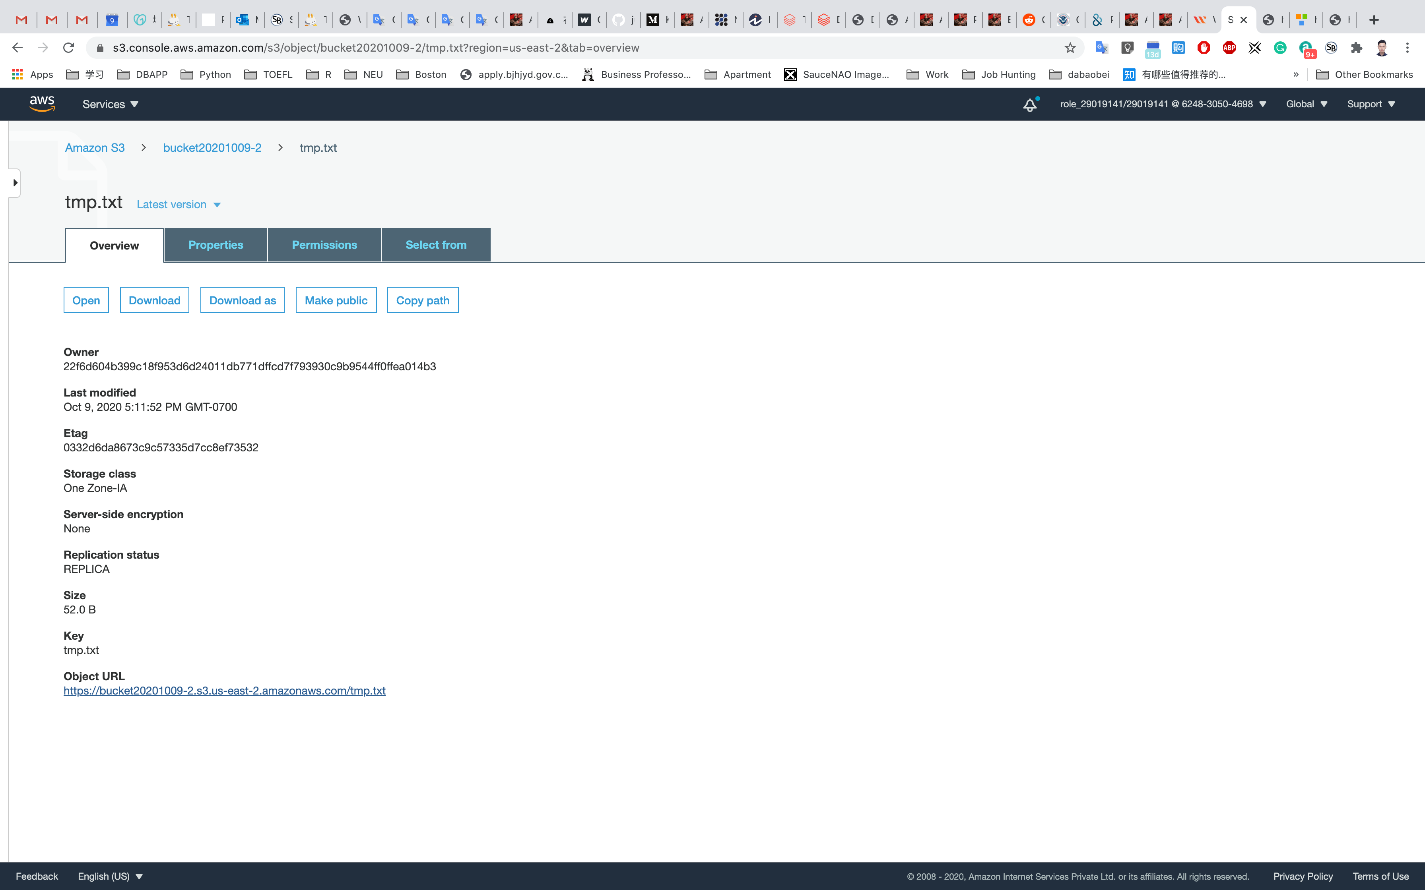Click the browser address bar URL
This screenshot has width=1425, height=890.
[376, 48]
